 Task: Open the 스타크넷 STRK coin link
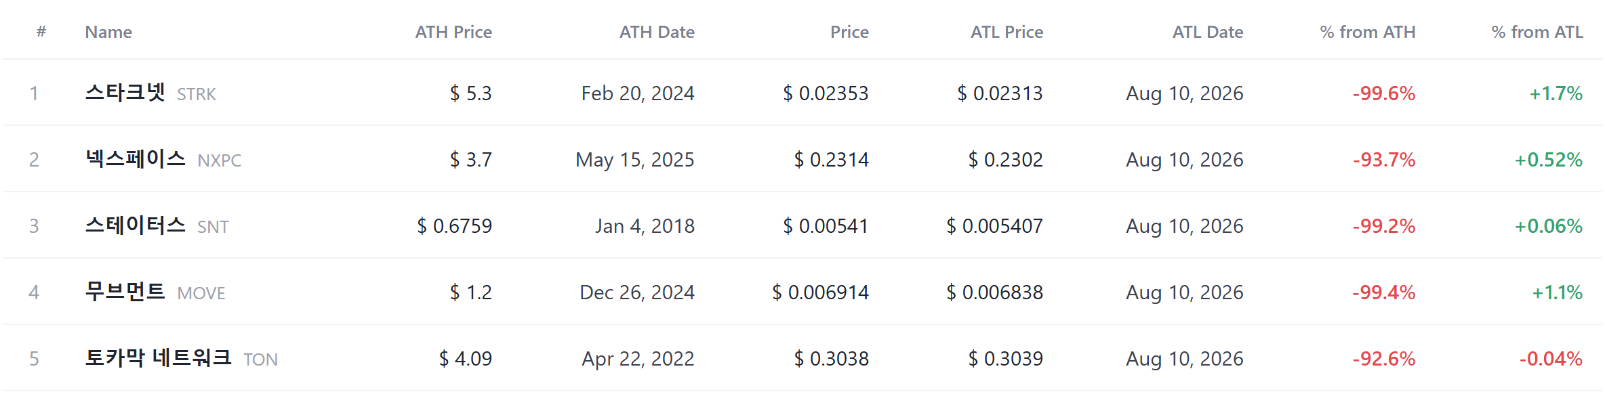tap(150, 93)
